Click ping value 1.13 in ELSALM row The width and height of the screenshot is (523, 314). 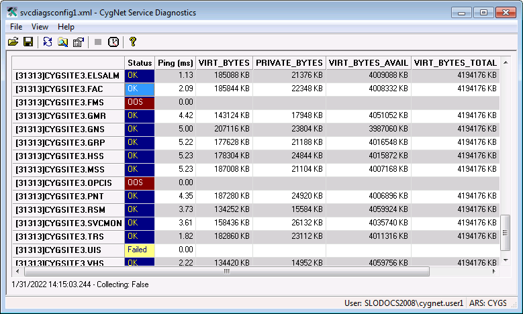(x=186, y=75)
